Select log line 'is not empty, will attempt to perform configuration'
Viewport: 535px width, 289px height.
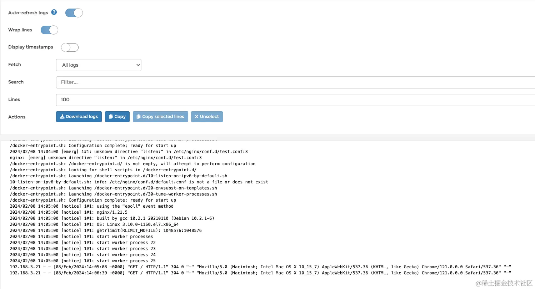coord(132,164)
